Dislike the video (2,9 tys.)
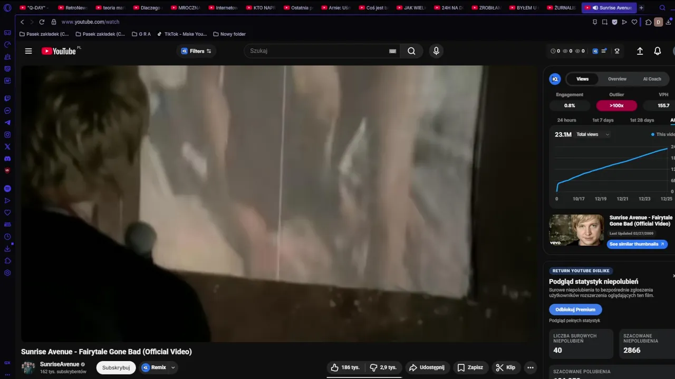Screen dimensions: 675x379 click(x=383, y=367)
